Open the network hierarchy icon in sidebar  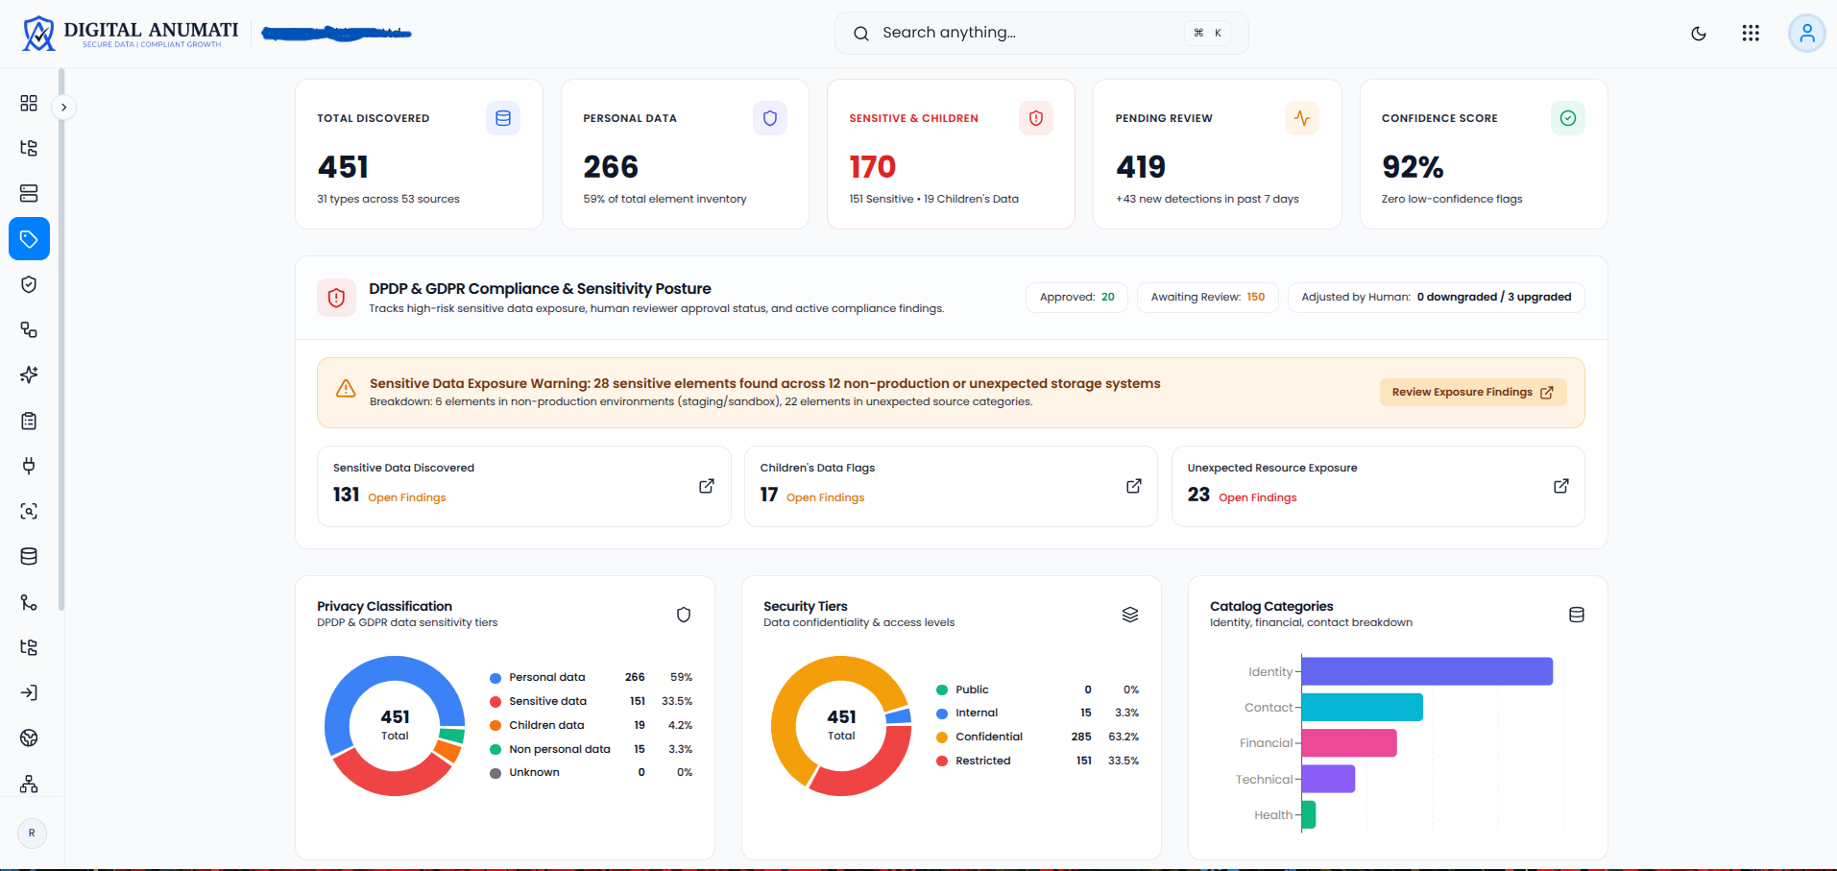tap(29, 784)
